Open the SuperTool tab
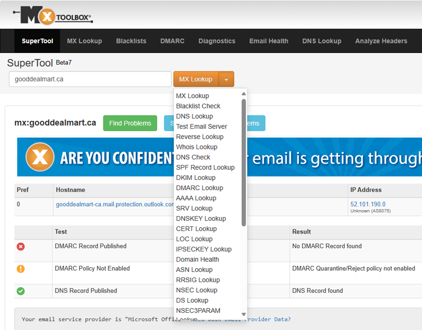 tap(37, 41)
